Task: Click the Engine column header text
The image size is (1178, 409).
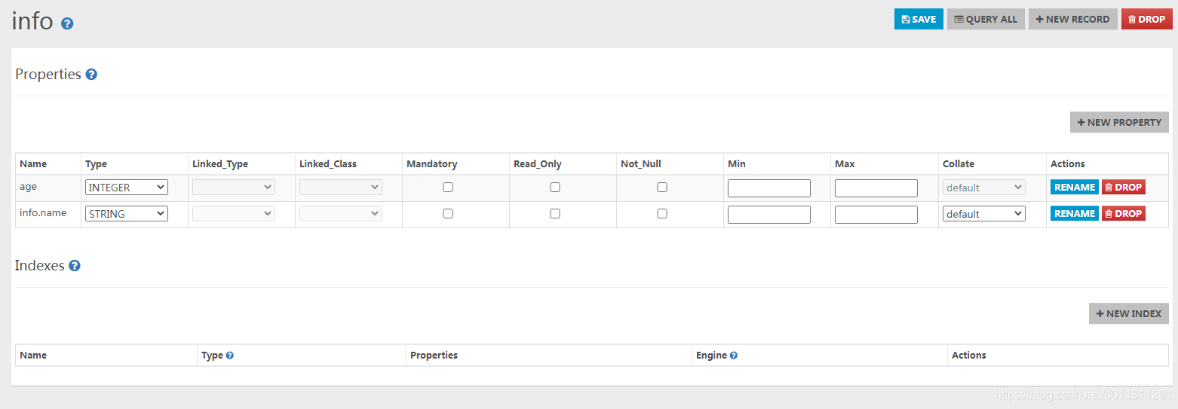Action: [711, 355]
